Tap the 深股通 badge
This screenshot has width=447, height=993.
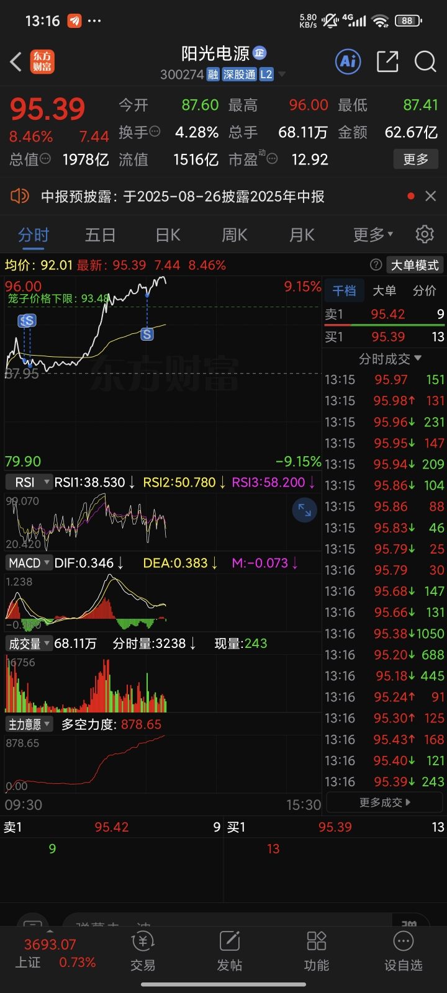click(x=239, y=74)
